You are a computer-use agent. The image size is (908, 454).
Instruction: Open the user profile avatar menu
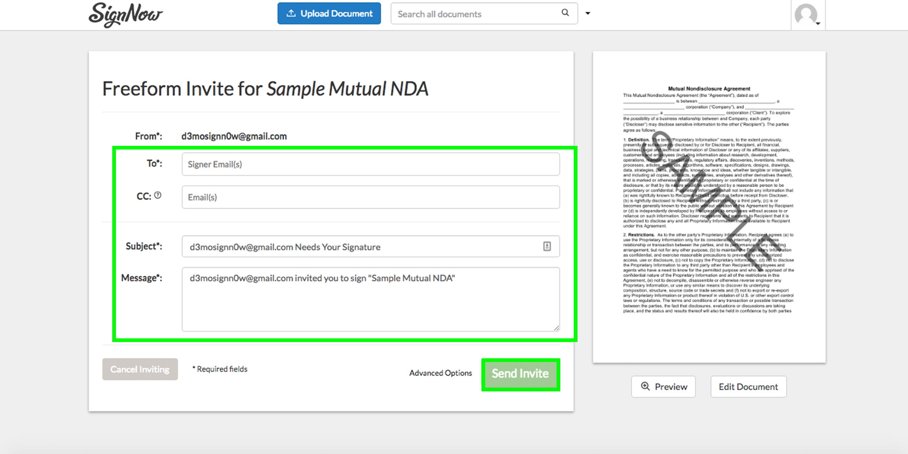coord(807,15)
